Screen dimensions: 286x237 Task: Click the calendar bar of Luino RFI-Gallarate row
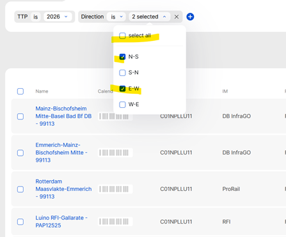pyautogui.click(x=115, y=222)
